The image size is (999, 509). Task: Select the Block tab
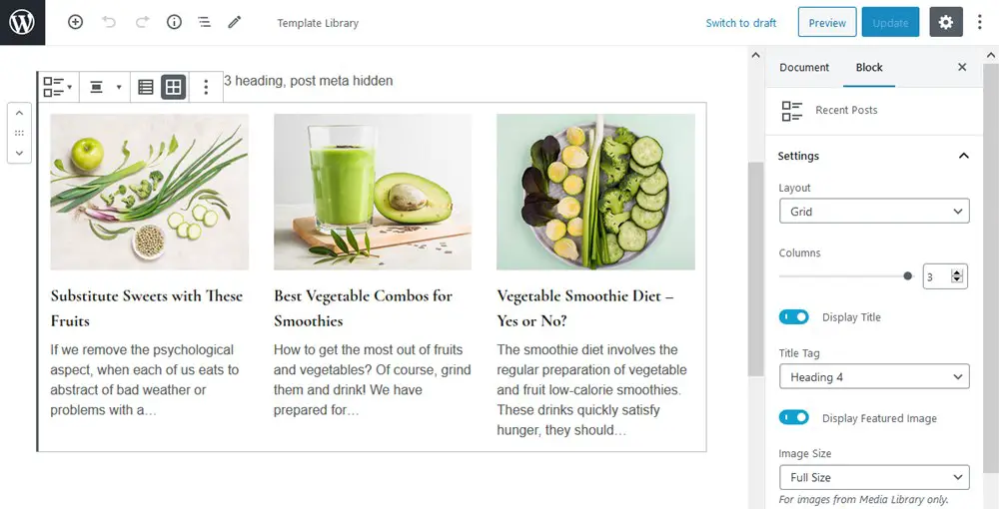tap(869, 67)
